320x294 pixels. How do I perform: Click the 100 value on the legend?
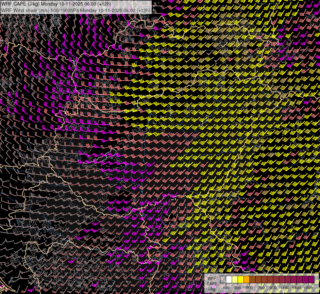[x=226, y=288]
